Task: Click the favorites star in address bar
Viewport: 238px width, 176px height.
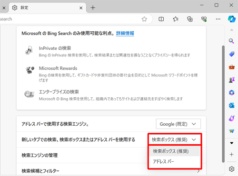Action: click(144, 19)
